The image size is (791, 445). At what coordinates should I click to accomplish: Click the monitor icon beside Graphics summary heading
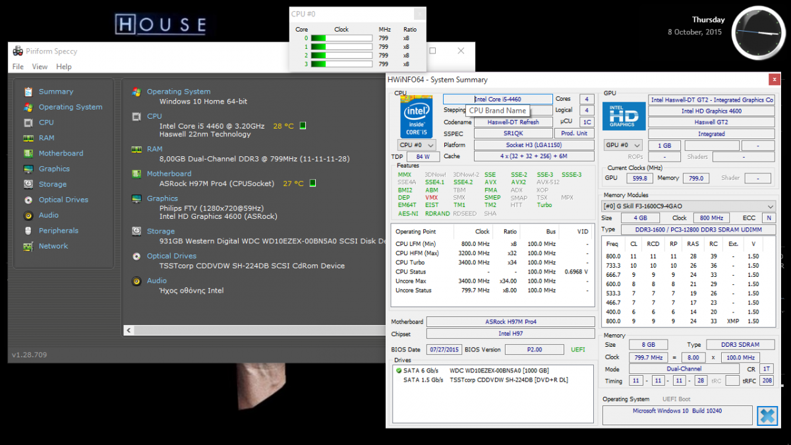[136, 198]
